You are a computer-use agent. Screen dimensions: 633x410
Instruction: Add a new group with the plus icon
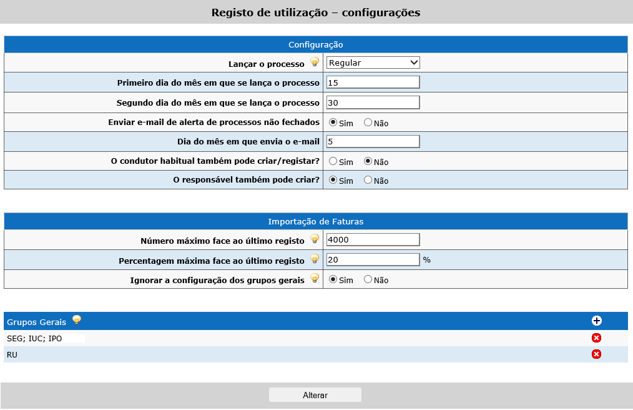(x=596, y=321)
